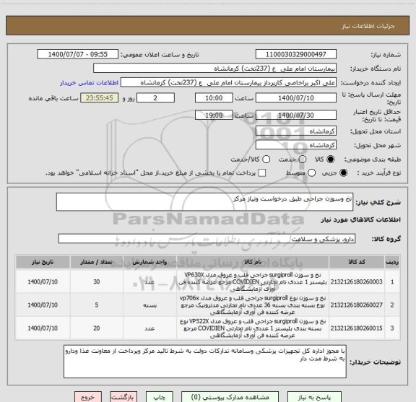
Task: Click مشاهده مدارک پیوستی (0) button
Action: 230,397
